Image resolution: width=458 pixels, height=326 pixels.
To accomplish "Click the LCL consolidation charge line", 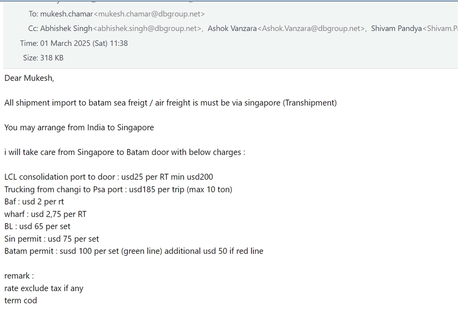I will point(109,177).
